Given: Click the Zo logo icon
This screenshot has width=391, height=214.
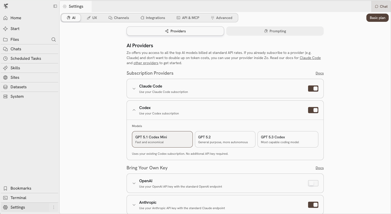Looking at the screenshot, I should pyautogui.click(x=6, y=6).
